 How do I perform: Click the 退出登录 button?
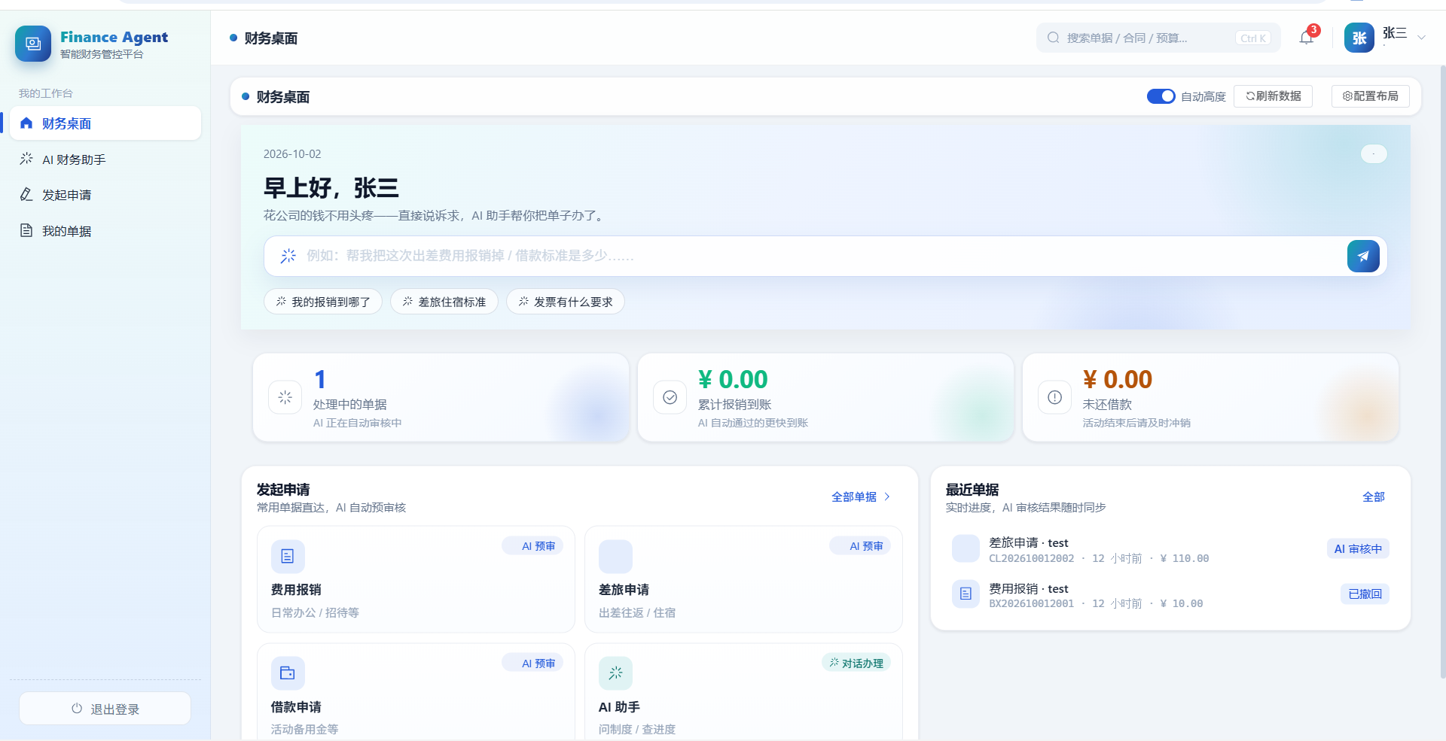click(x=105, y=709)
